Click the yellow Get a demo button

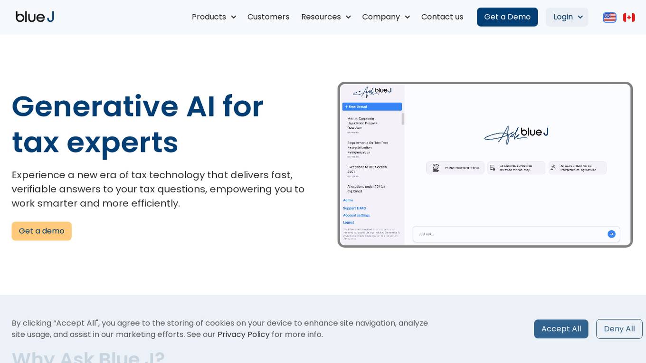42,231
